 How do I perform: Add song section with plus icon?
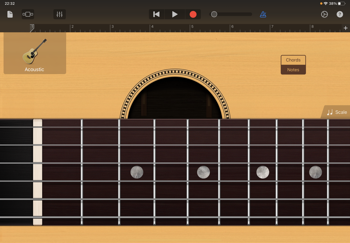click(x=345, y=28)
